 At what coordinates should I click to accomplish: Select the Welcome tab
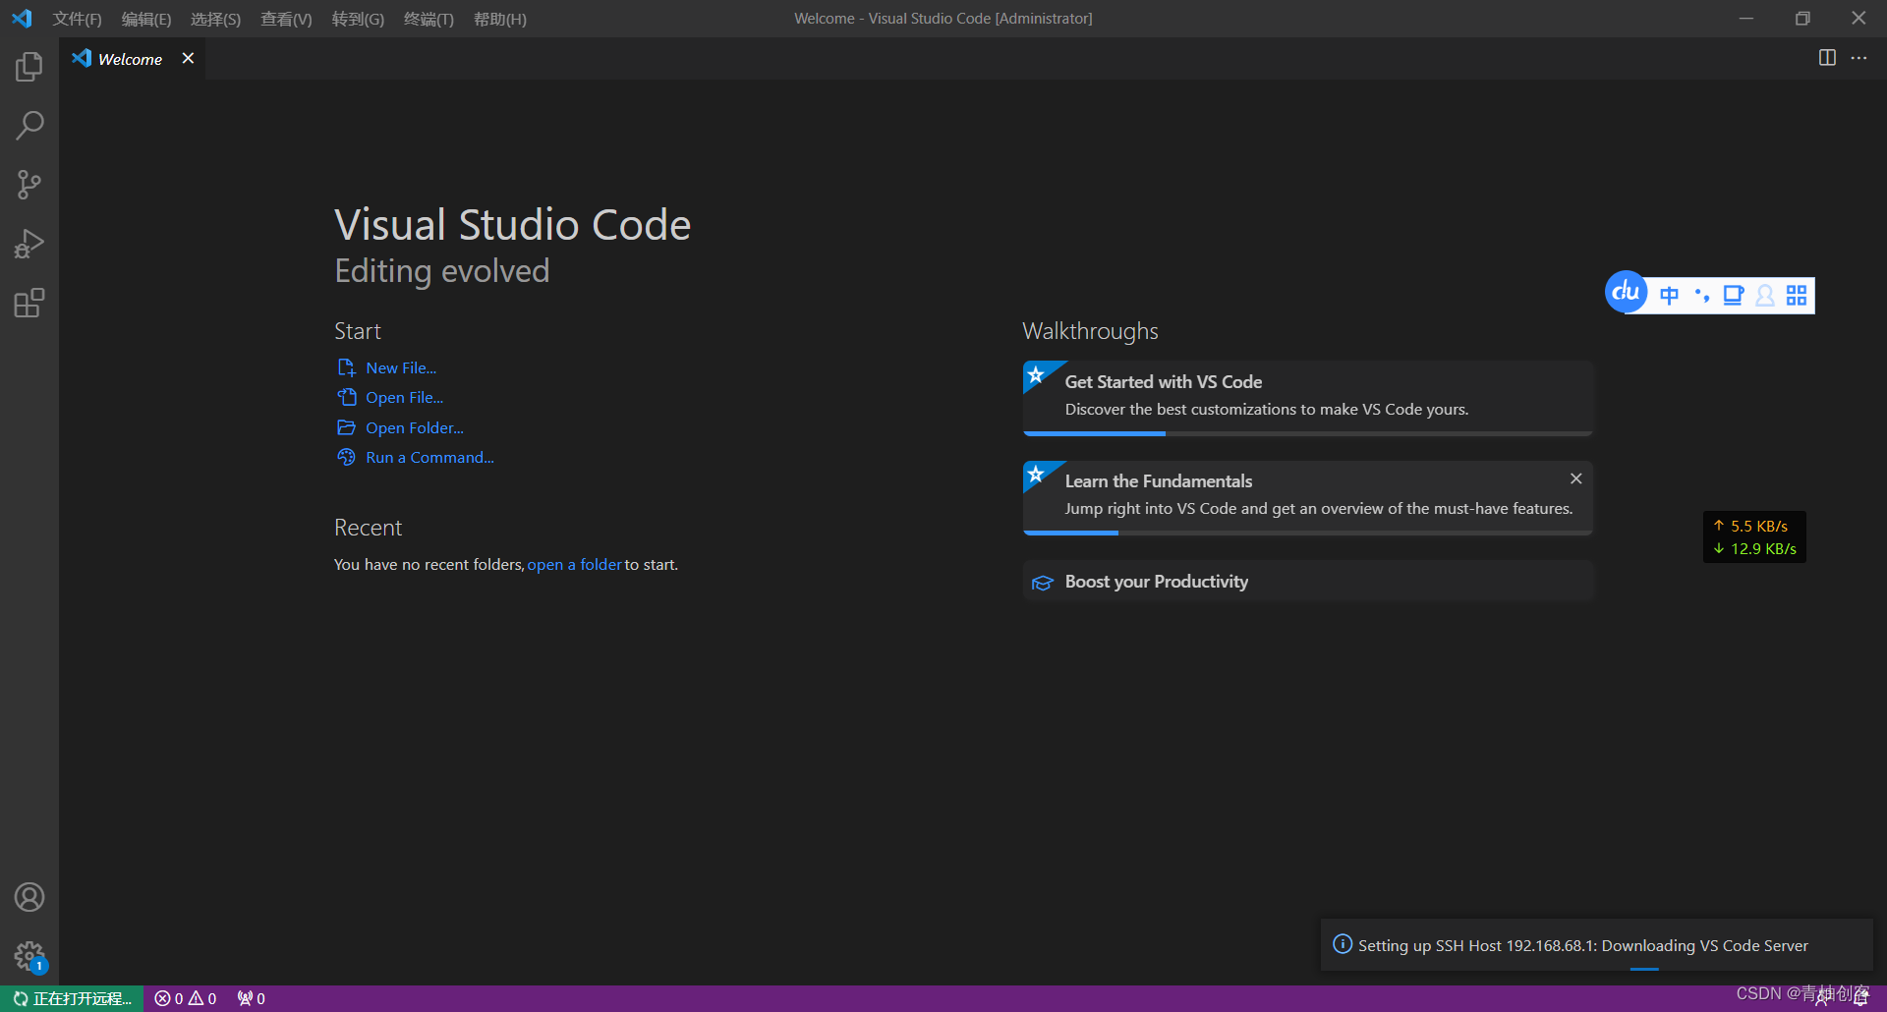132,59
